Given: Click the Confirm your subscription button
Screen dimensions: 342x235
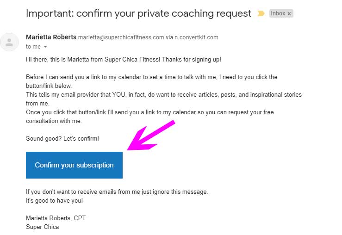Looking at the screenshot, I should coord(74,165).
